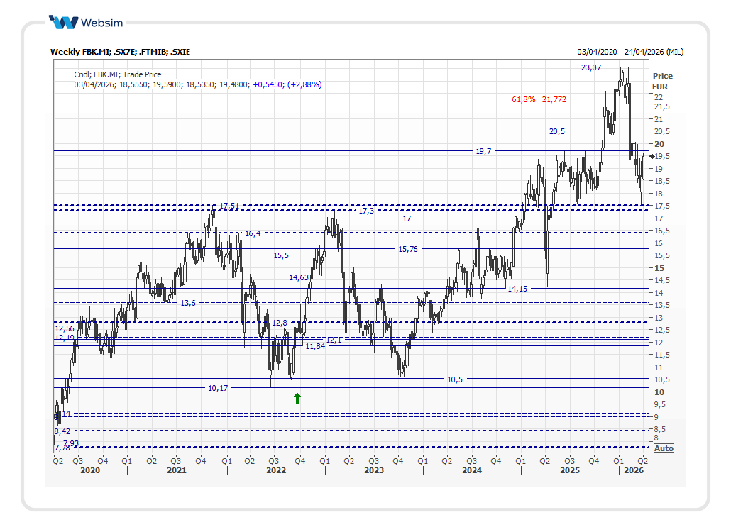
Task: Select the 2023 year label on the time axis
Action: coord(374,470)
